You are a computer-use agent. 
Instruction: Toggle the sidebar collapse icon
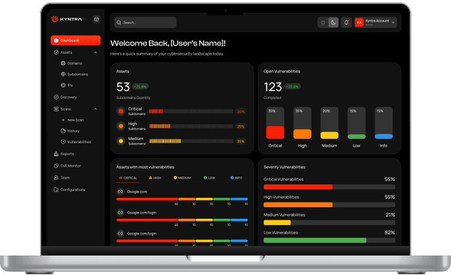tap(96, 19)
